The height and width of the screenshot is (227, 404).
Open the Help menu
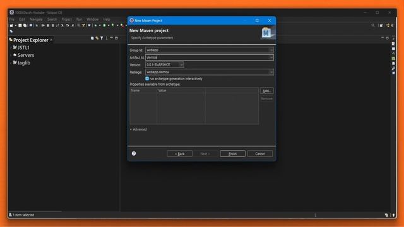coord(107,20)
